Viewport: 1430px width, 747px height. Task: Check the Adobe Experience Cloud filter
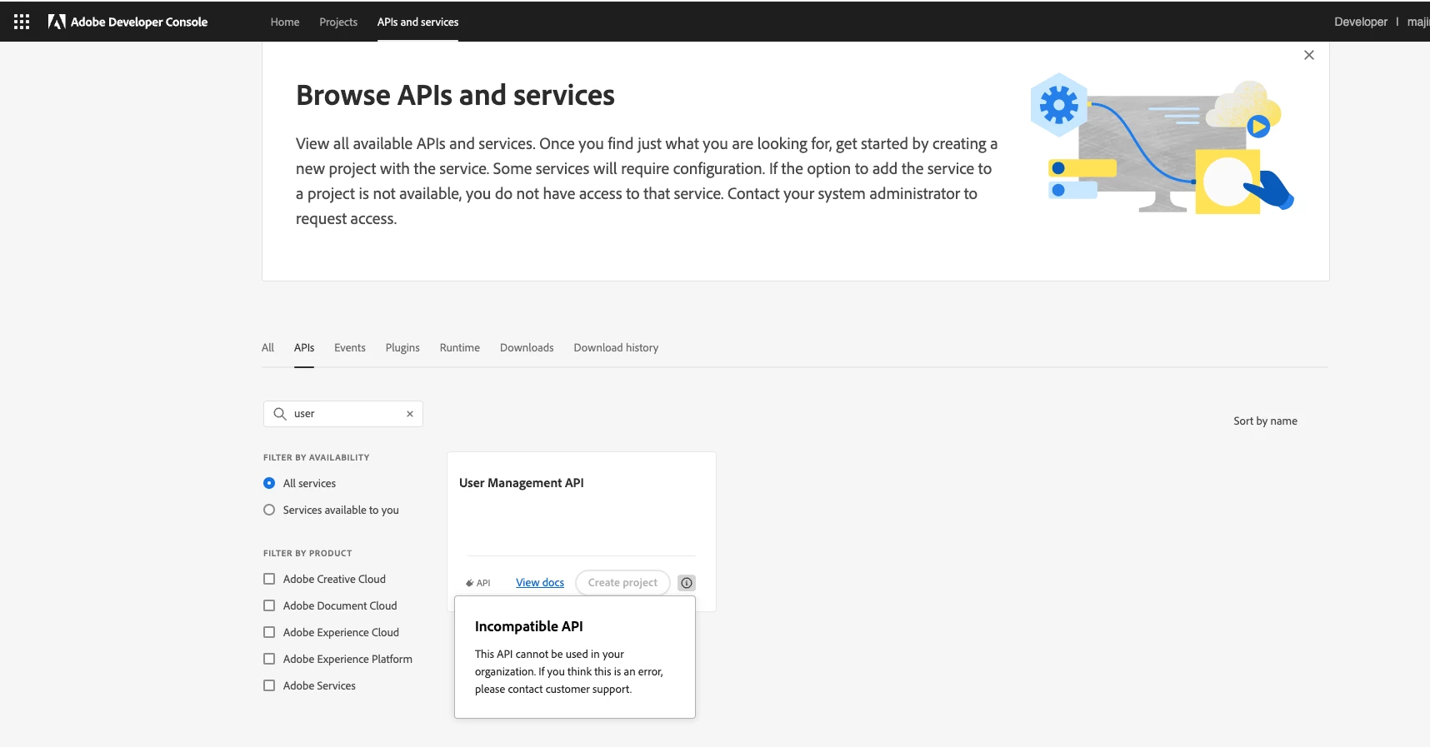[x=269, y=632]
